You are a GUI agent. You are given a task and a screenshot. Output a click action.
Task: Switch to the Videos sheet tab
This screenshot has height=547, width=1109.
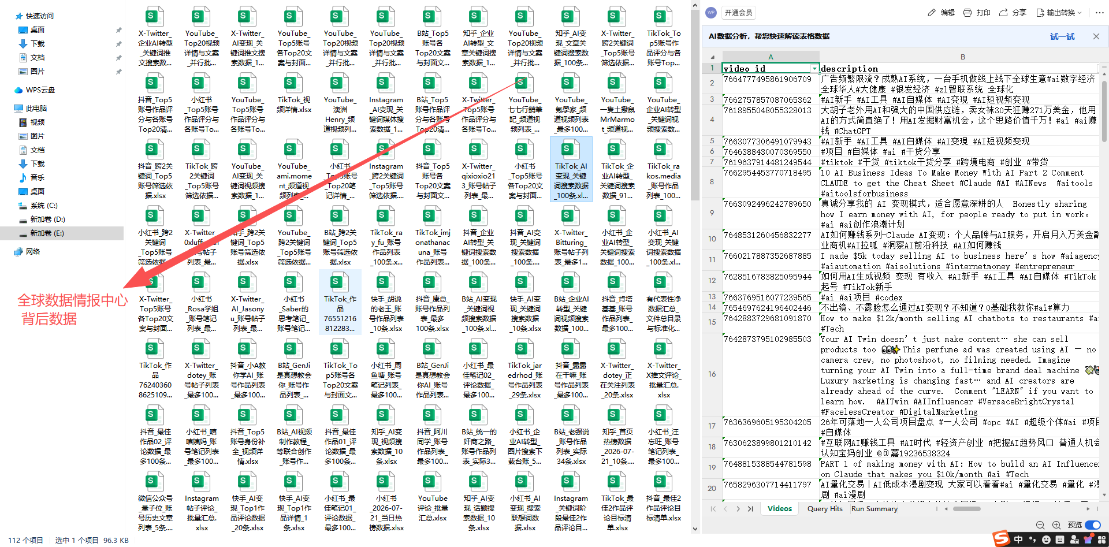coord(780,509)
